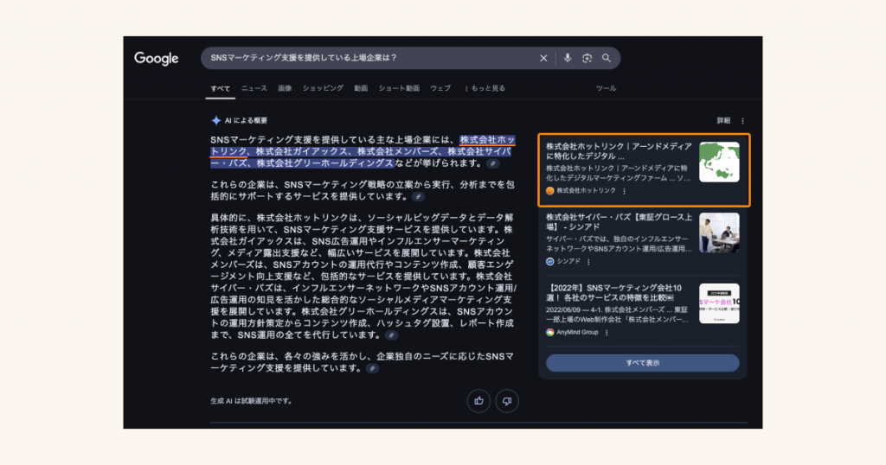Clear the search query with X icon
Screen dimensions: 886x465
pyautogui.click(x=543, y=58)
